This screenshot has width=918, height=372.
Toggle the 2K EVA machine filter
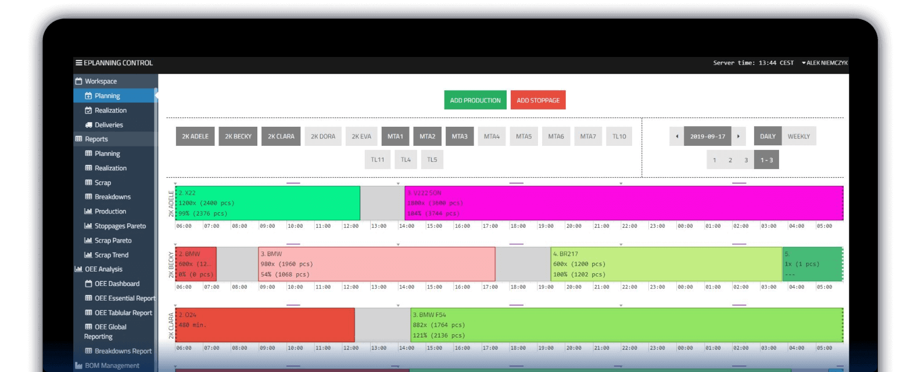pyautogui.click(x=361, y=137)
